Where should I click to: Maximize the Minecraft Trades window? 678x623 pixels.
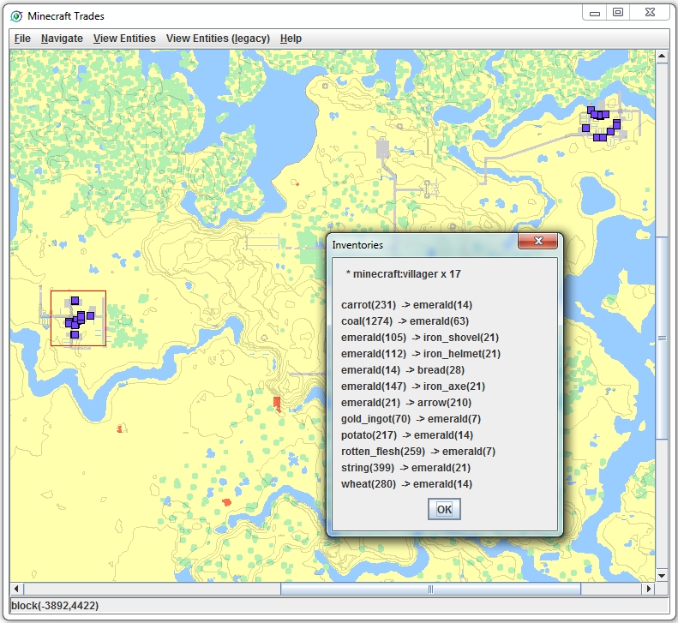pyautogui.click(x=618, y=13)
